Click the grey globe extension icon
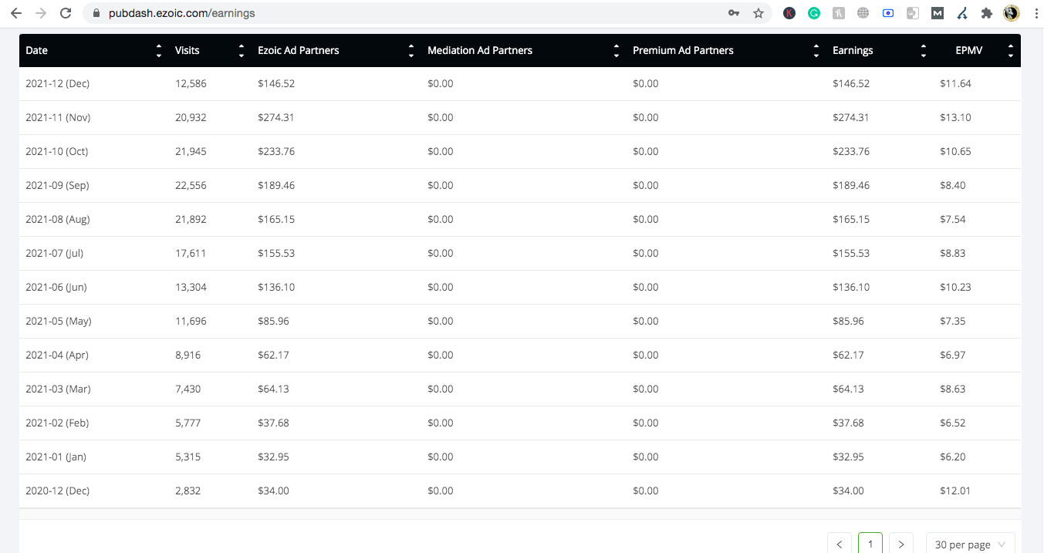Viewport: 1044px width, 553px height. (x=863, y=13)
